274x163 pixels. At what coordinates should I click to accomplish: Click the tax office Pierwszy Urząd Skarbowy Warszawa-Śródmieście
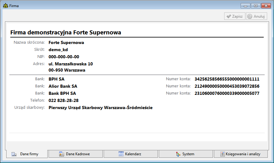[x=101, y=108]
